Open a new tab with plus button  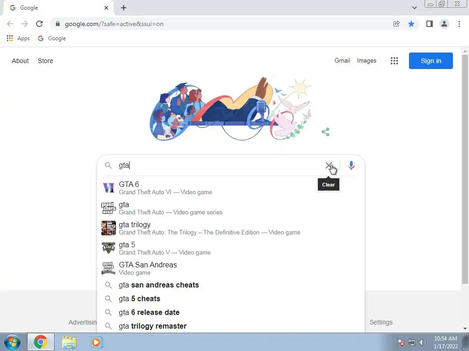click(x=124, y=8)
